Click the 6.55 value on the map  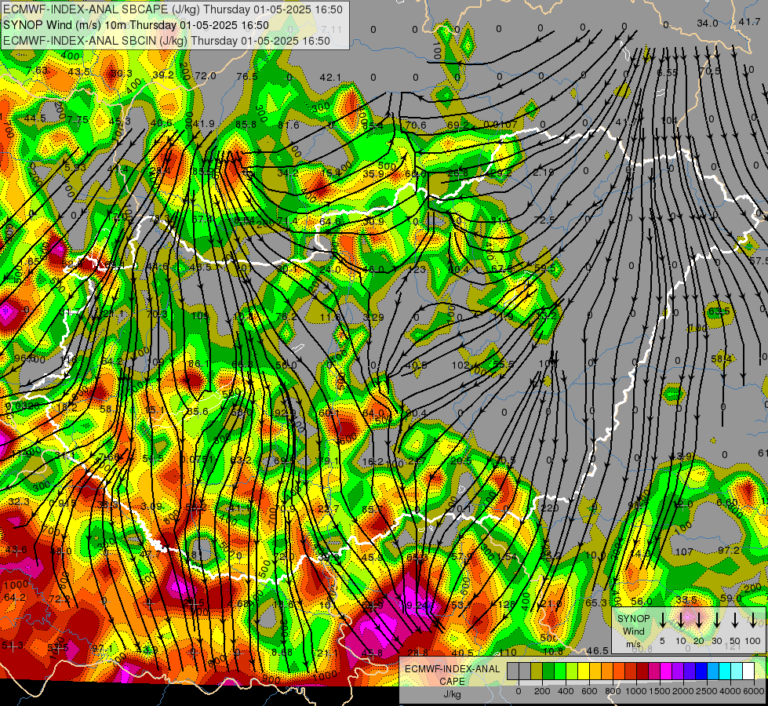(668, 72)
